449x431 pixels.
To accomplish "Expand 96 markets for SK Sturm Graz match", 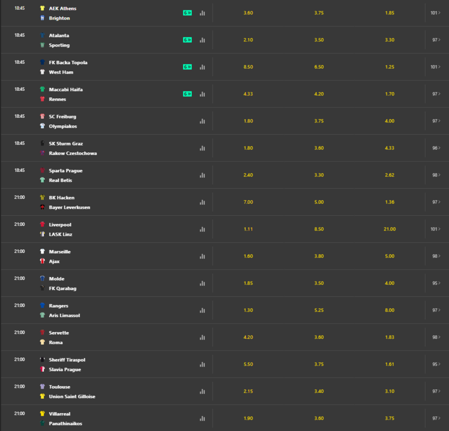I will (436, 148).
